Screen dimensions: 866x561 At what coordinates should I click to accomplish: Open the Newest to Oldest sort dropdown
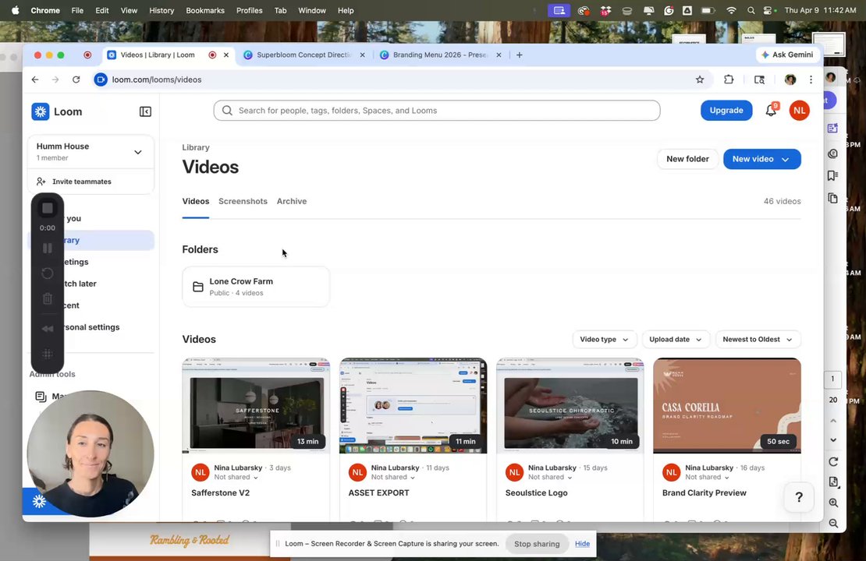pyautogui.click(x=758, y=339)
